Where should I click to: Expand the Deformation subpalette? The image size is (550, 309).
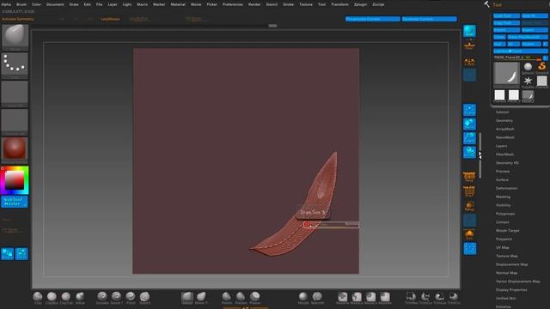tap(506, 188)
